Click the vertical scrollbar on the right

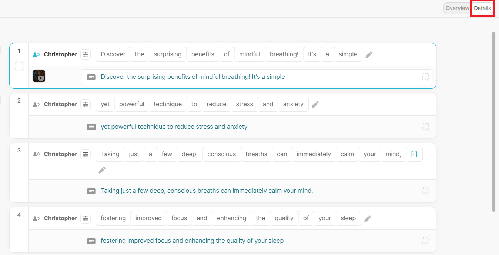pyautogui.click(x=493, y=122)
